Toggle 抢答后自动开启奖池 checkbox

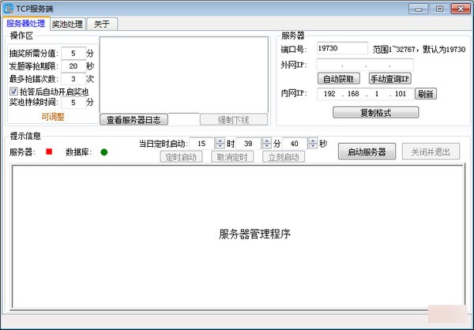tap(14, 92)
